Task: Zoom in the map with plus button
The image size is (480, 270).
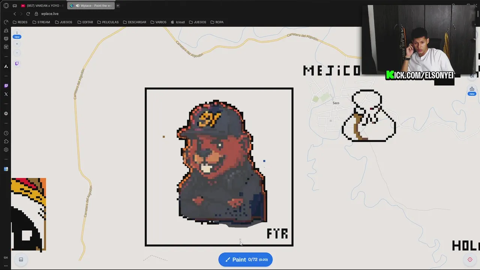Action: pyautogui.click(x=17, y=44)
